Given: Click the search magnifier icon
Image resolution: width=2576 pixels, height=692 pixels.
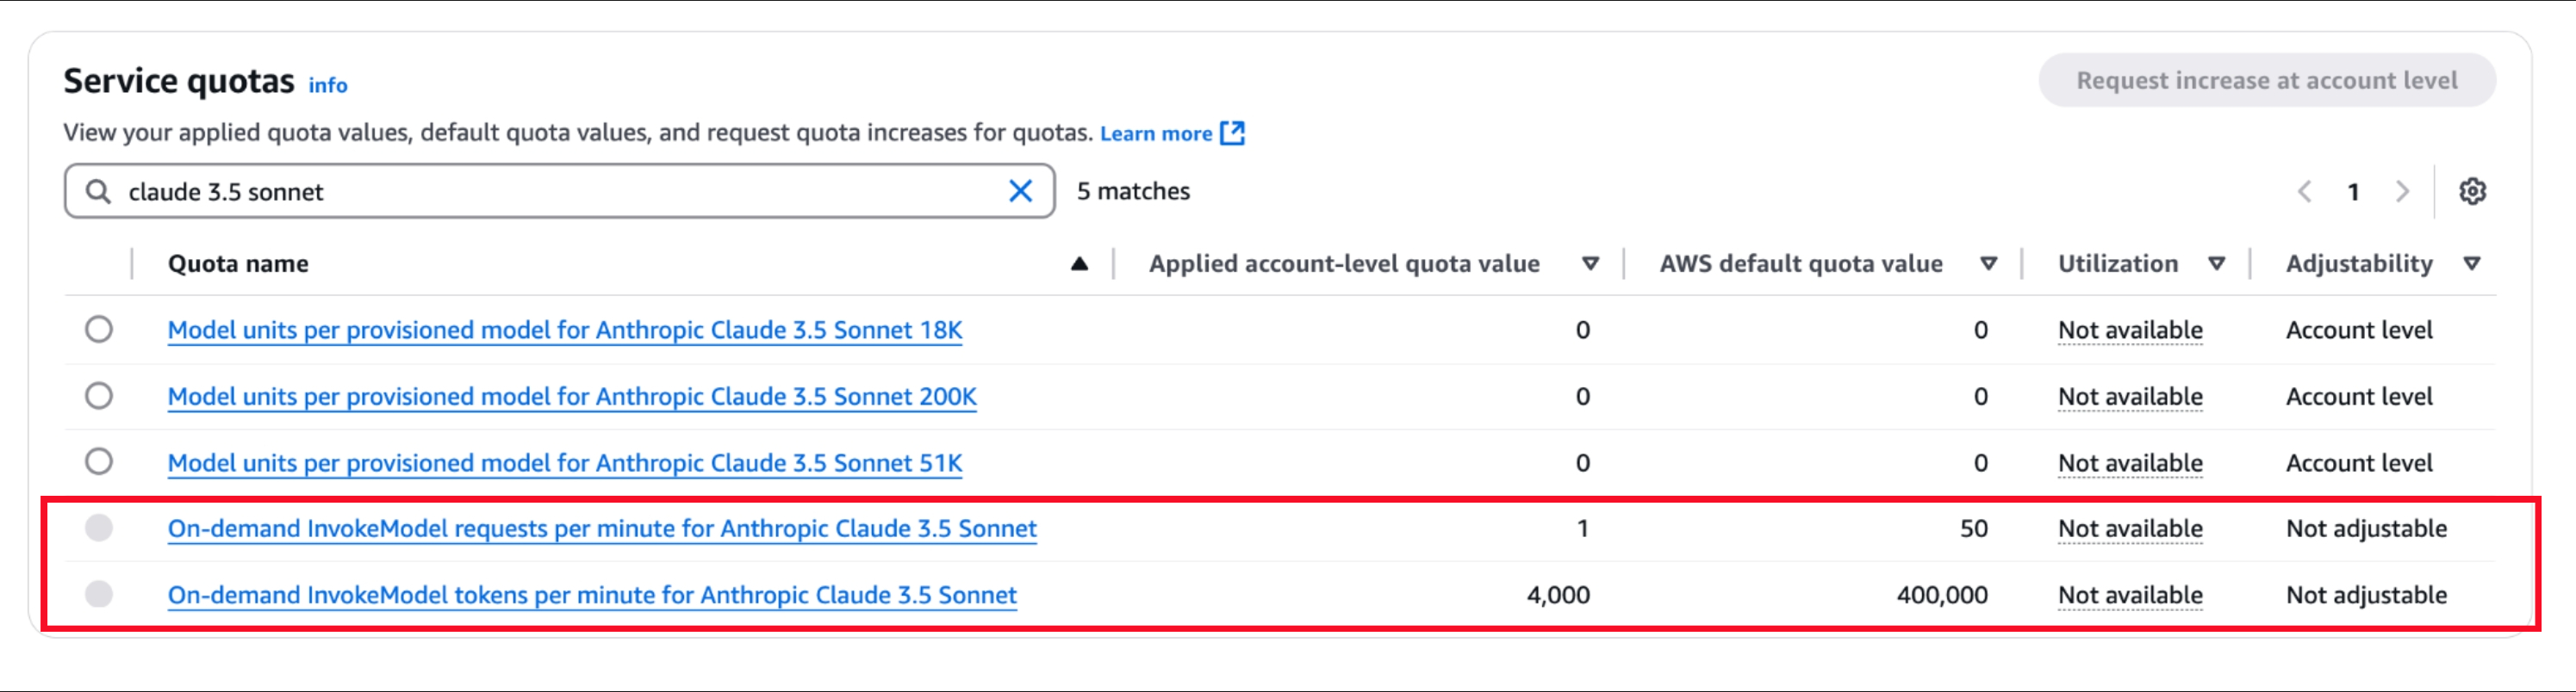Looking at the screenshot, I should coord(98,191).
